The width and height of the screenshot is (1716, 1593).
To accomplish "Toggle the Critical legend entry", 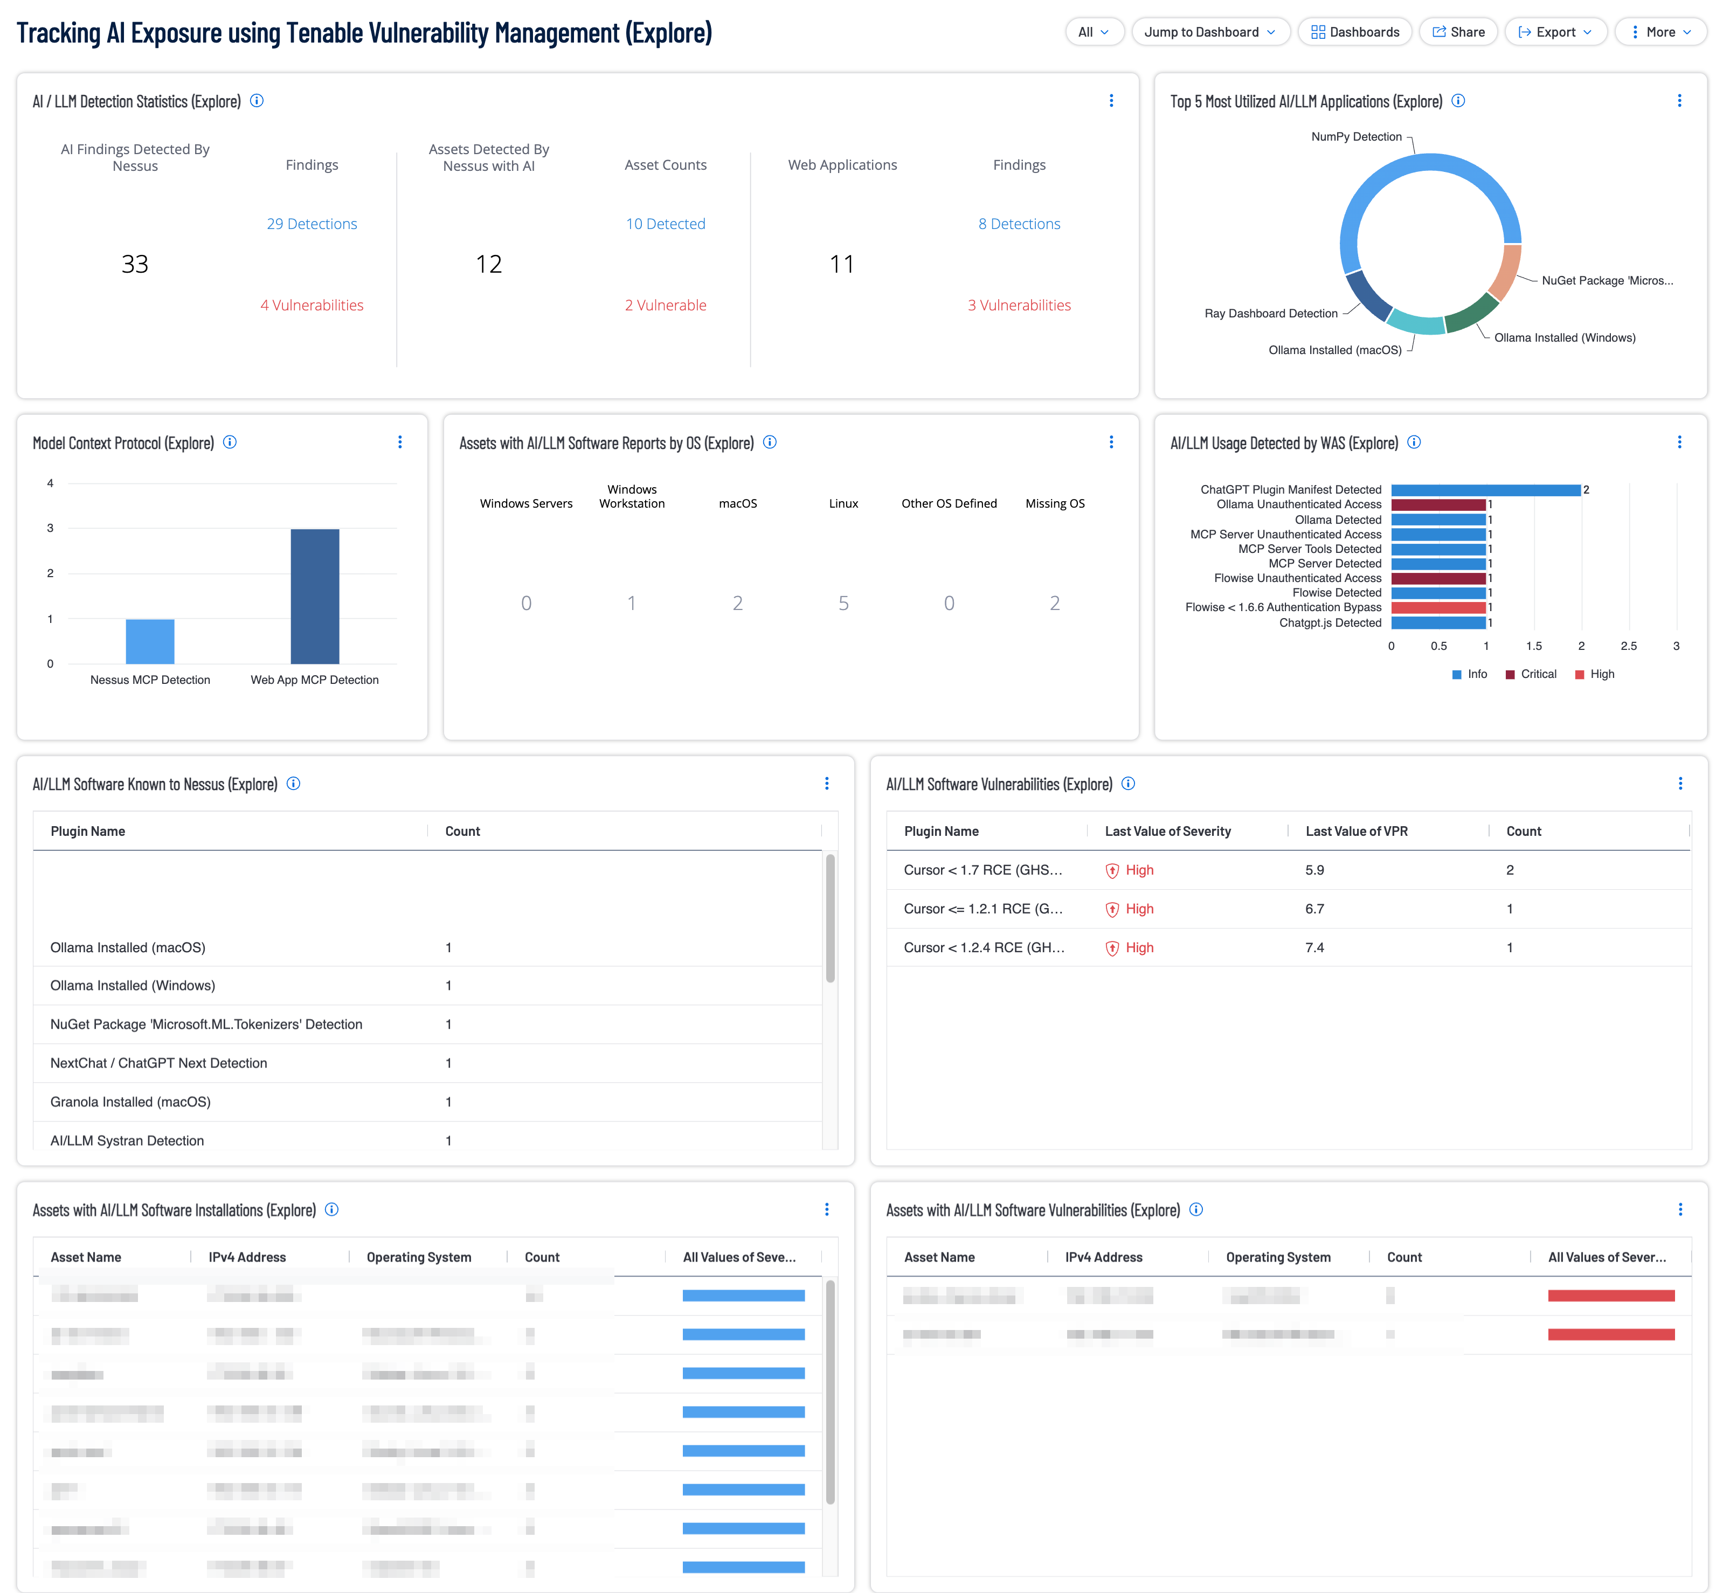I will click(1532, 673).
